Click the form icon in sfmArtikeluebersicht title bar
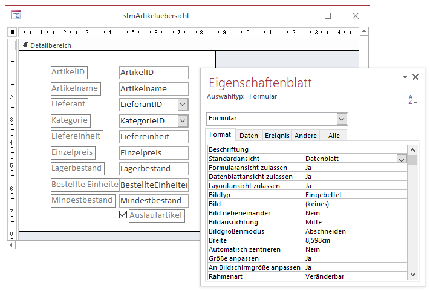This screenshot has height=291, width=430. (x=16, y=15)
